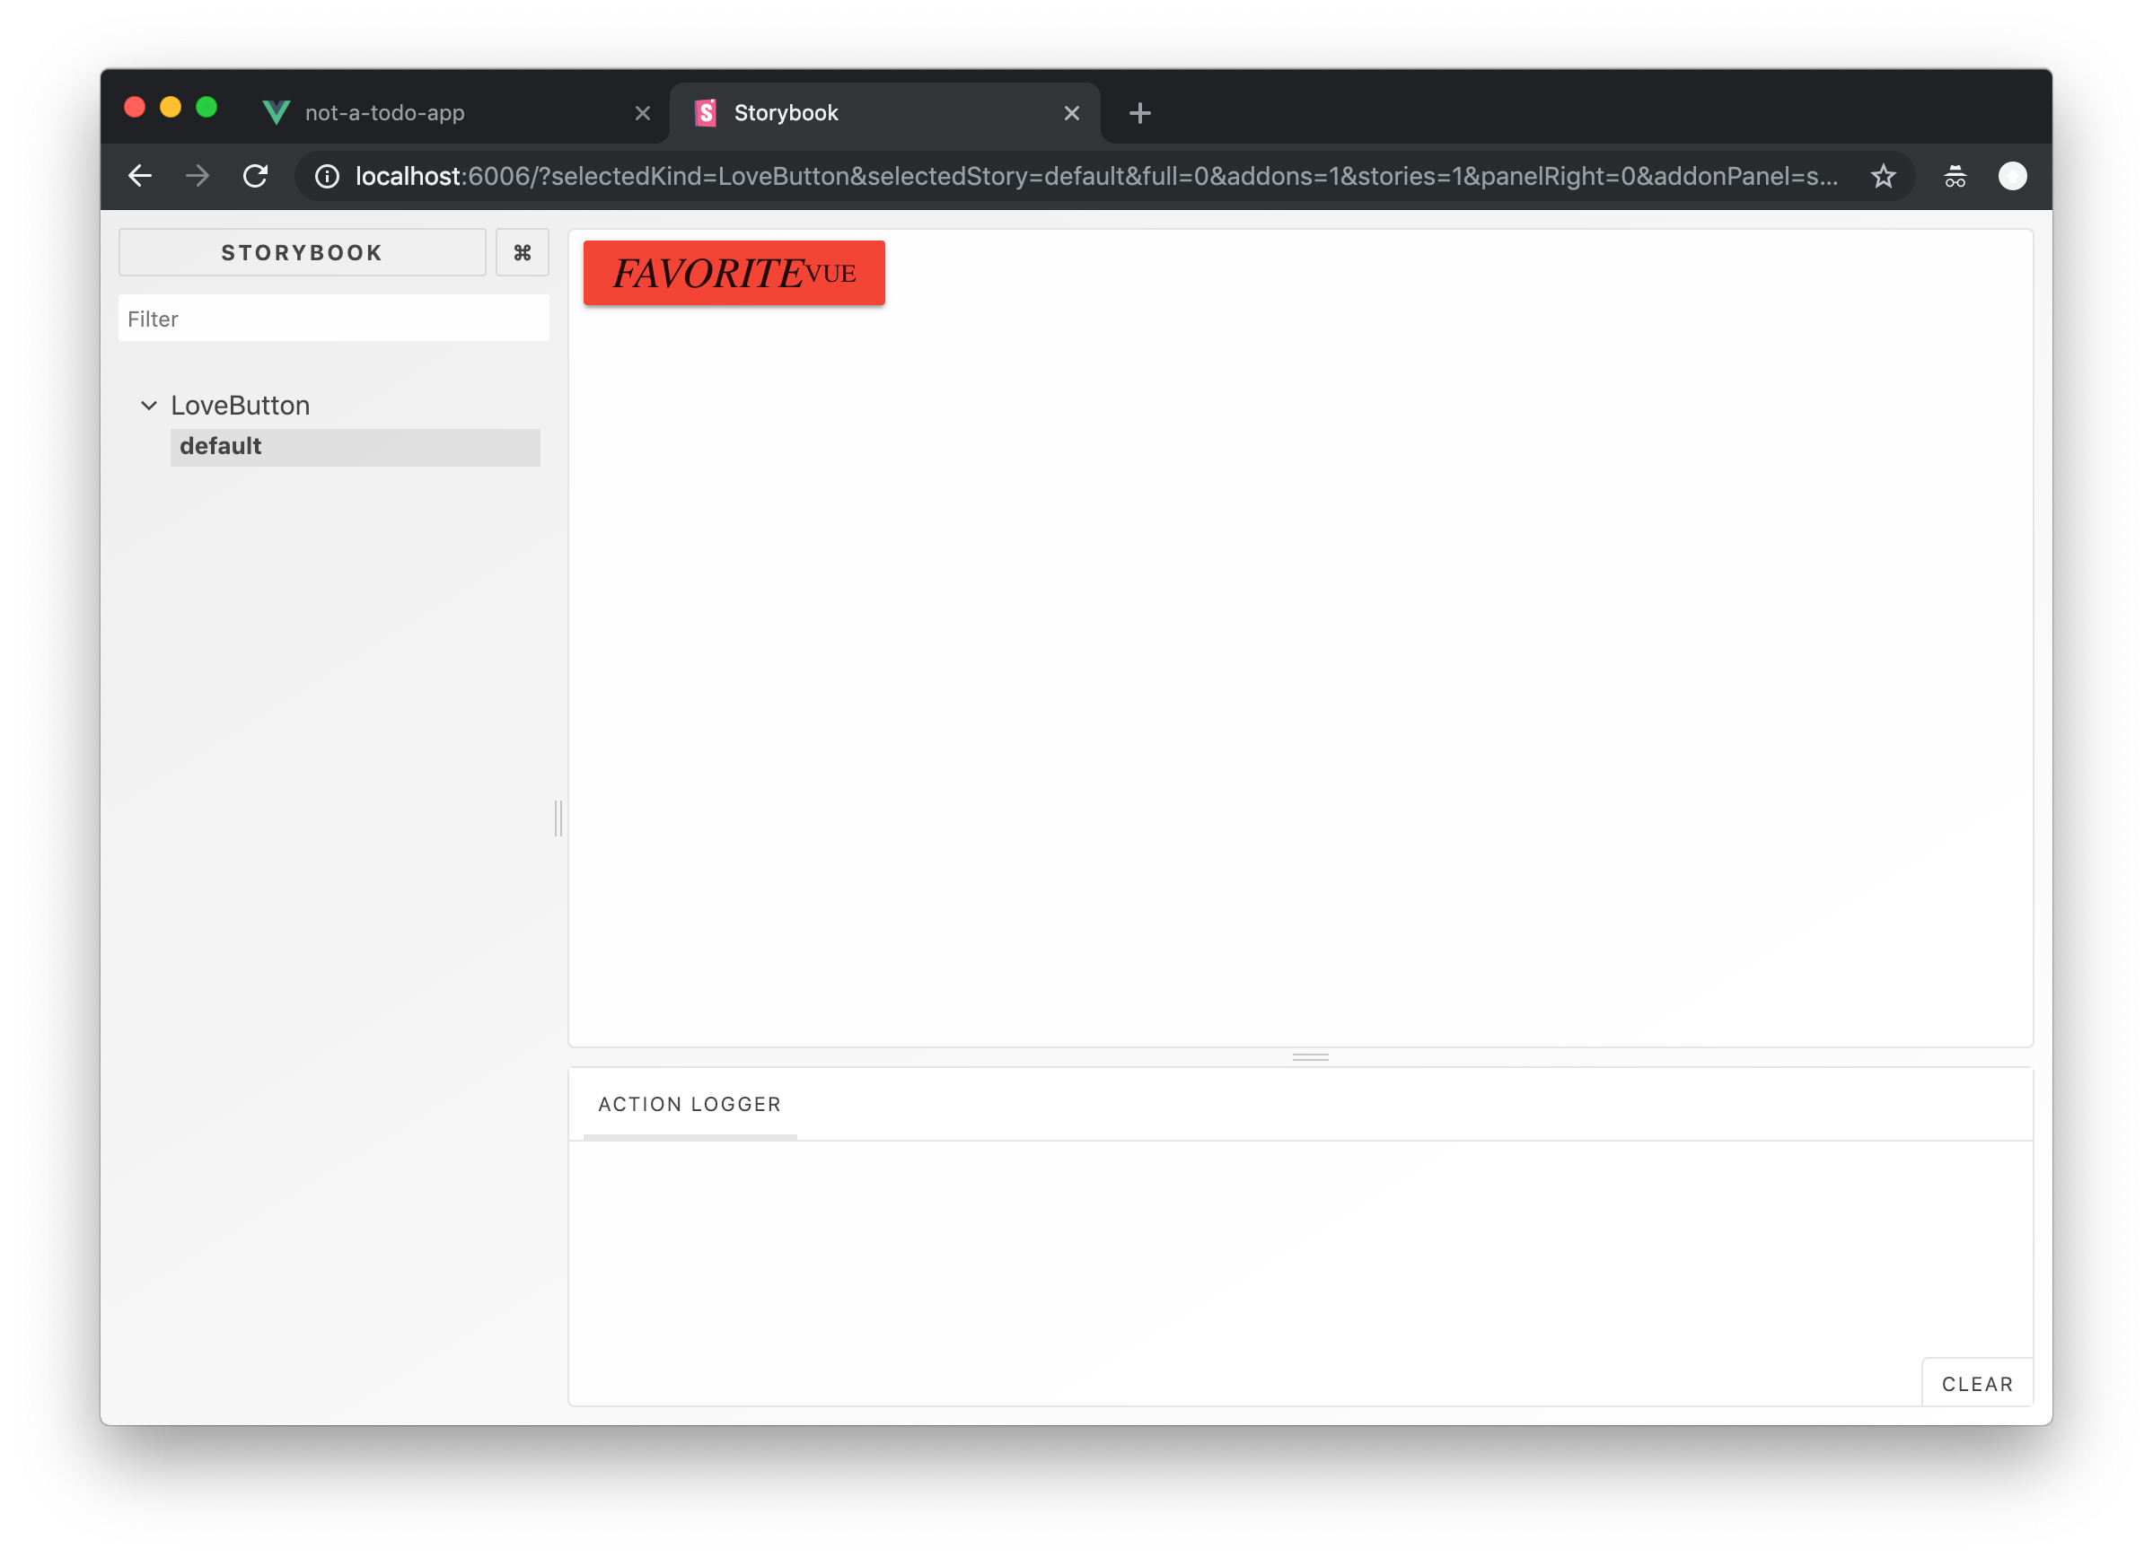The image size is (2153, 1558).
Task: Click the preview panel horizontal resize handle
Action: (x=1310, y=1056)
